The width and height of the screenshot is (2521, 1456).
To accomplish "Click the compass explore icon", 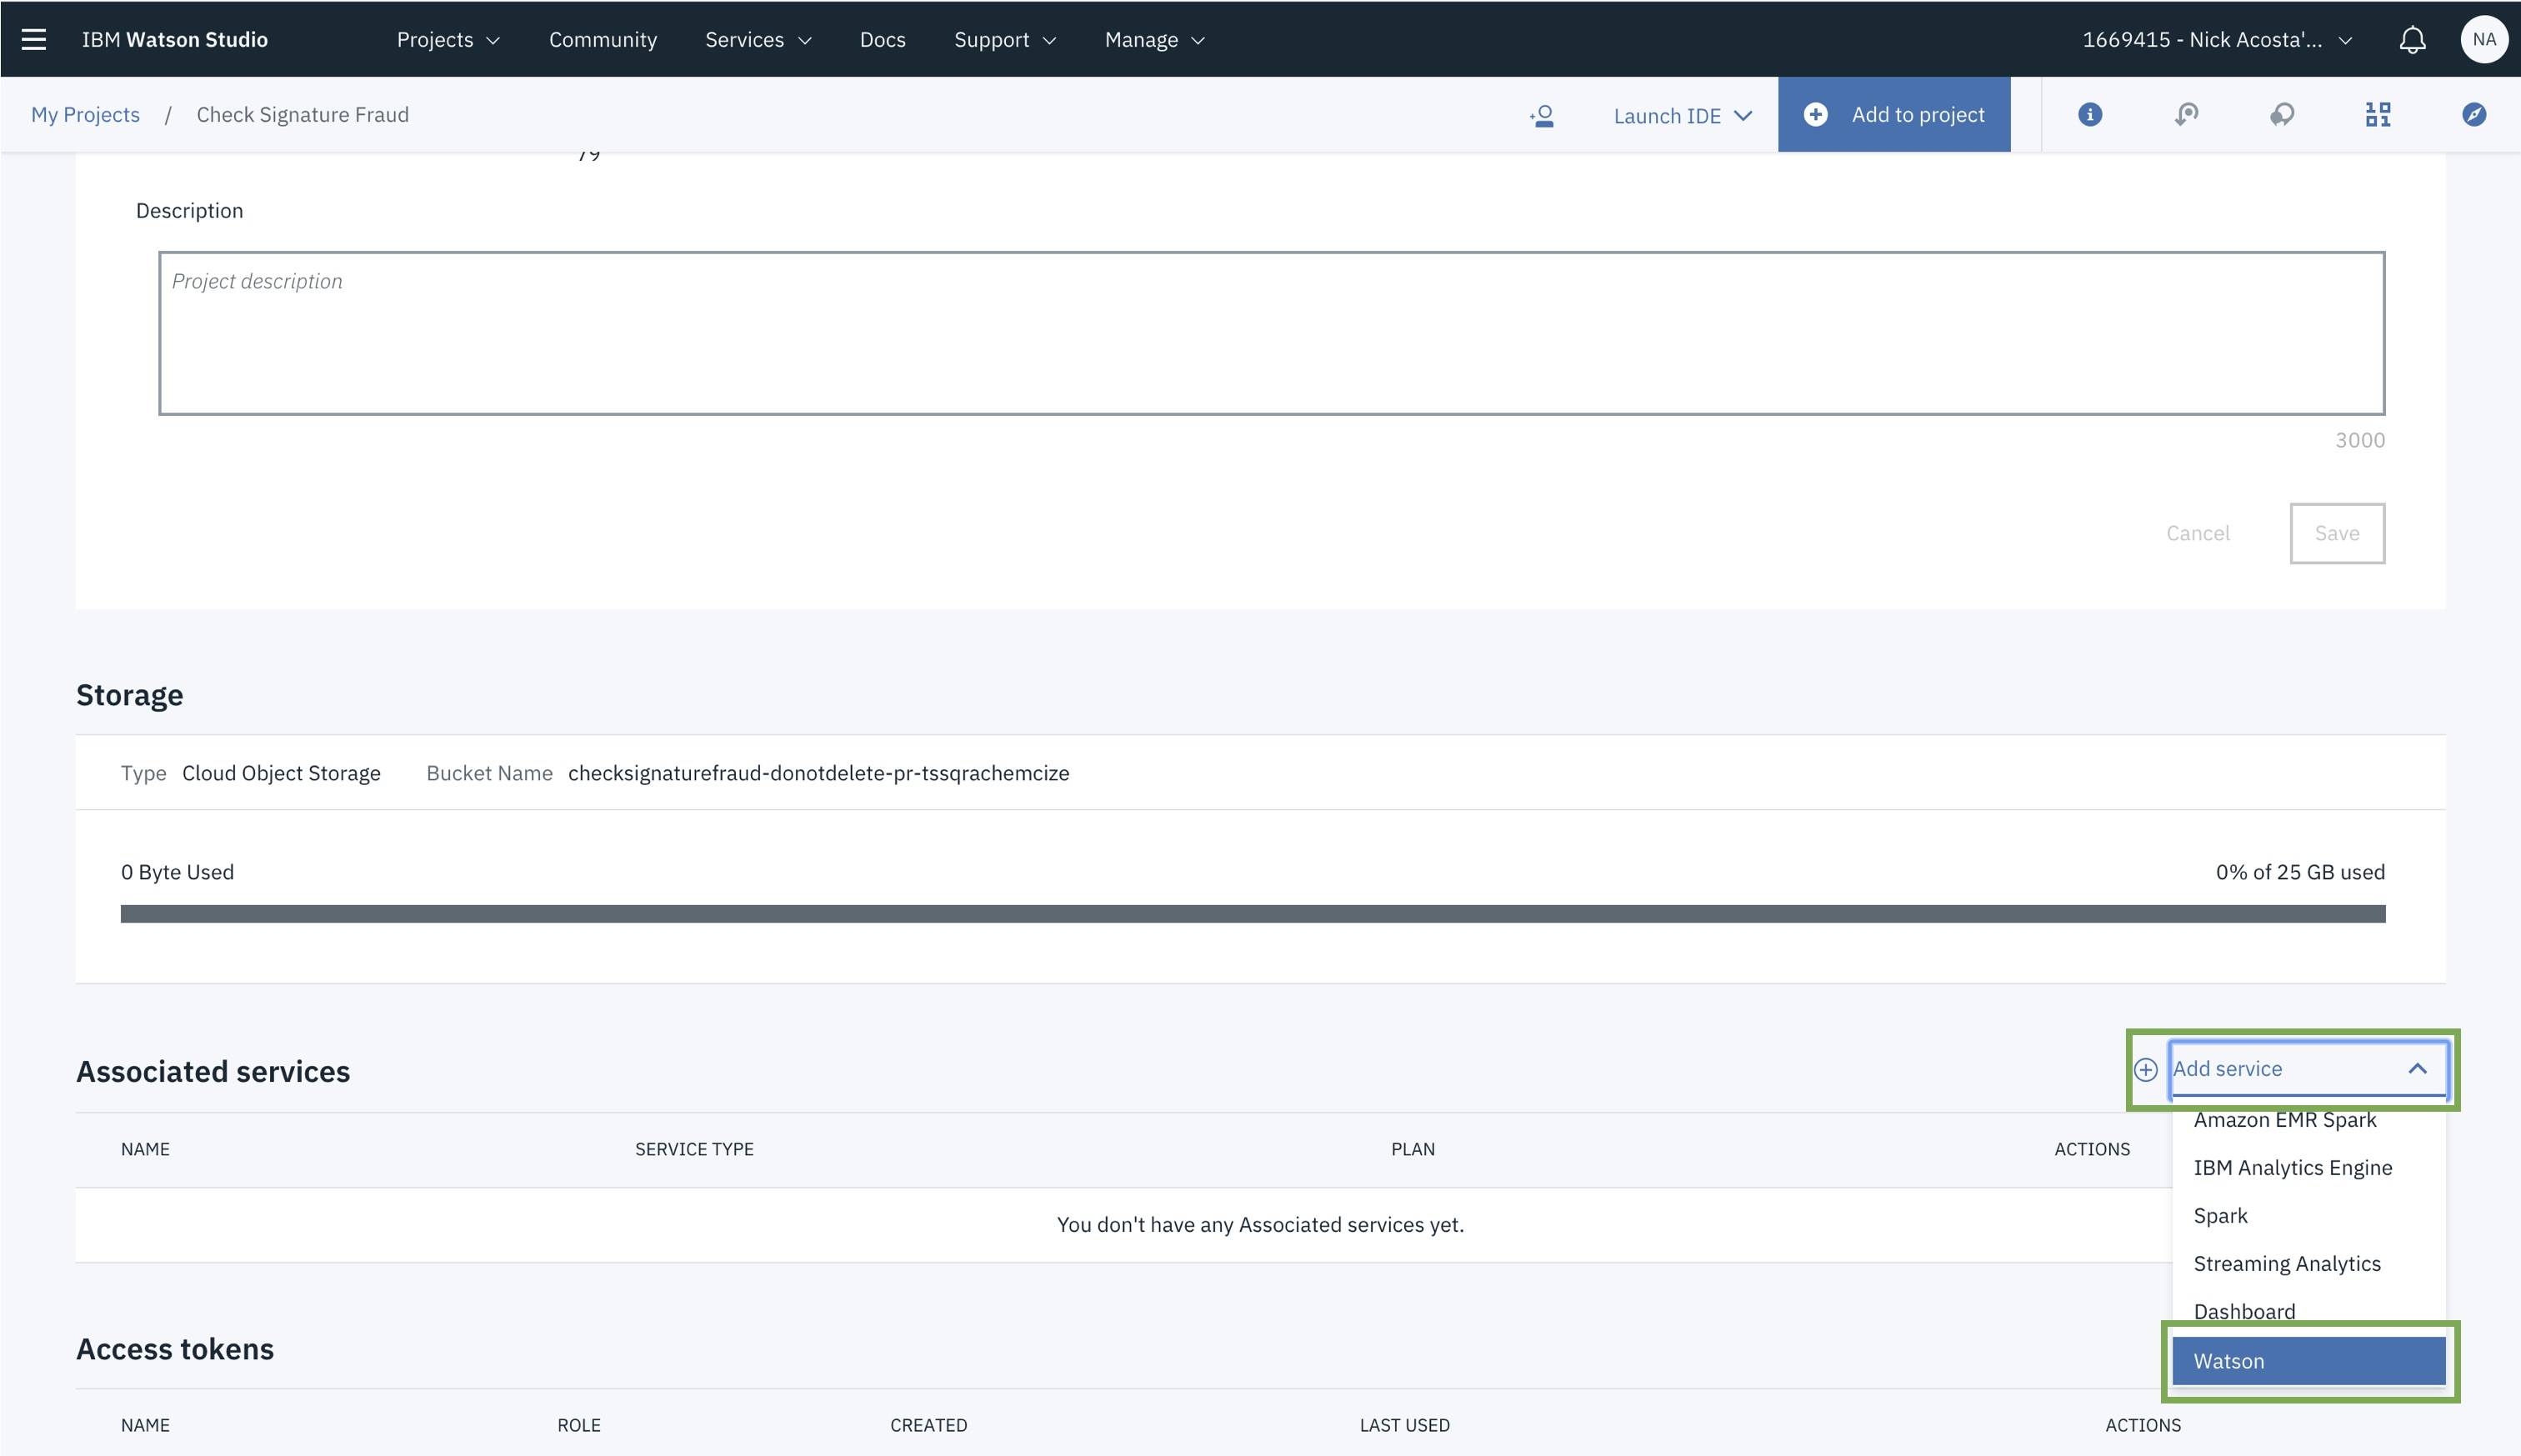I will pyautogui.click(x=2474, y=114).
